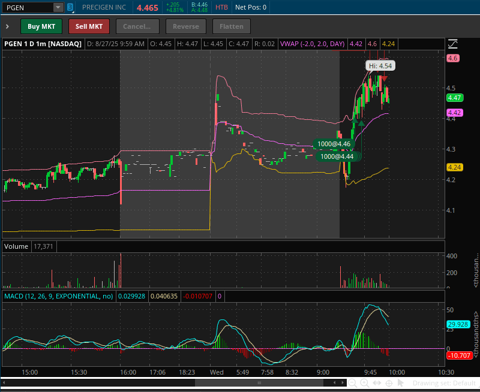The image size is (480, 392).
Task: Click the Flatten button
Action: point(231,26)
